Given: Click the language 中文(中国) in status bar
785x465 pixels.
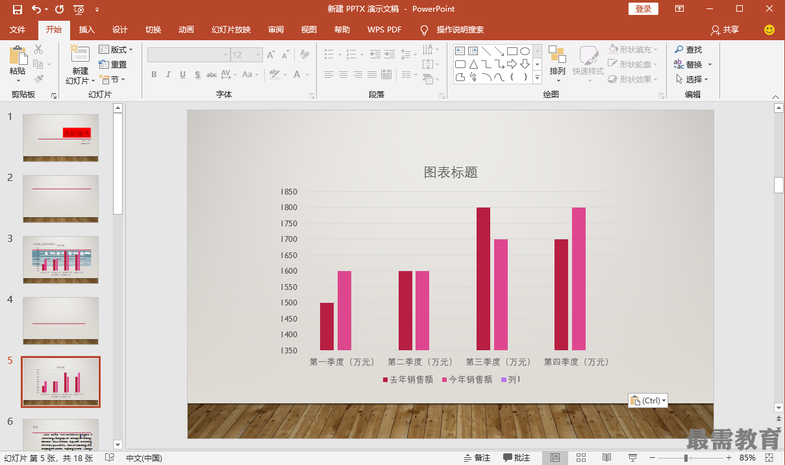Looking at the screenshot, I should [x=144, y=458].
